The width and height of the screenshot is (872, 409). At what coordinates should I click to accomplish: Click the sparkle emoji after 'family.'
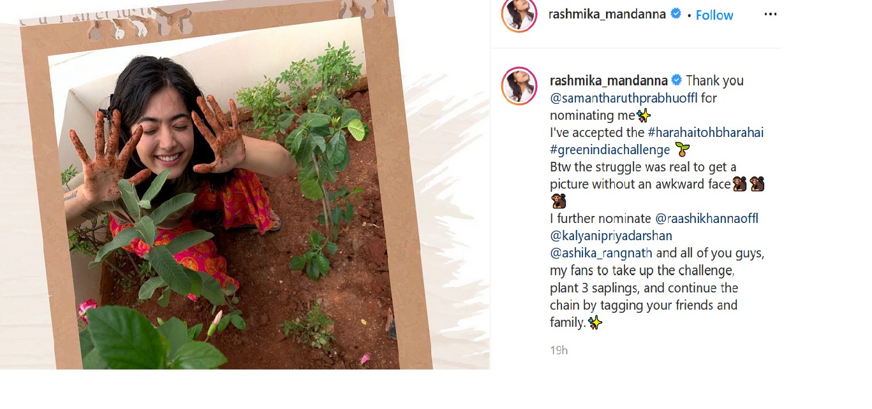pyautogui.click(x=595, y=322)
